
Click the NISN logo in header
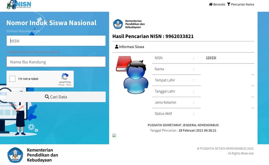pyautogui.click(x=19, y=5)
